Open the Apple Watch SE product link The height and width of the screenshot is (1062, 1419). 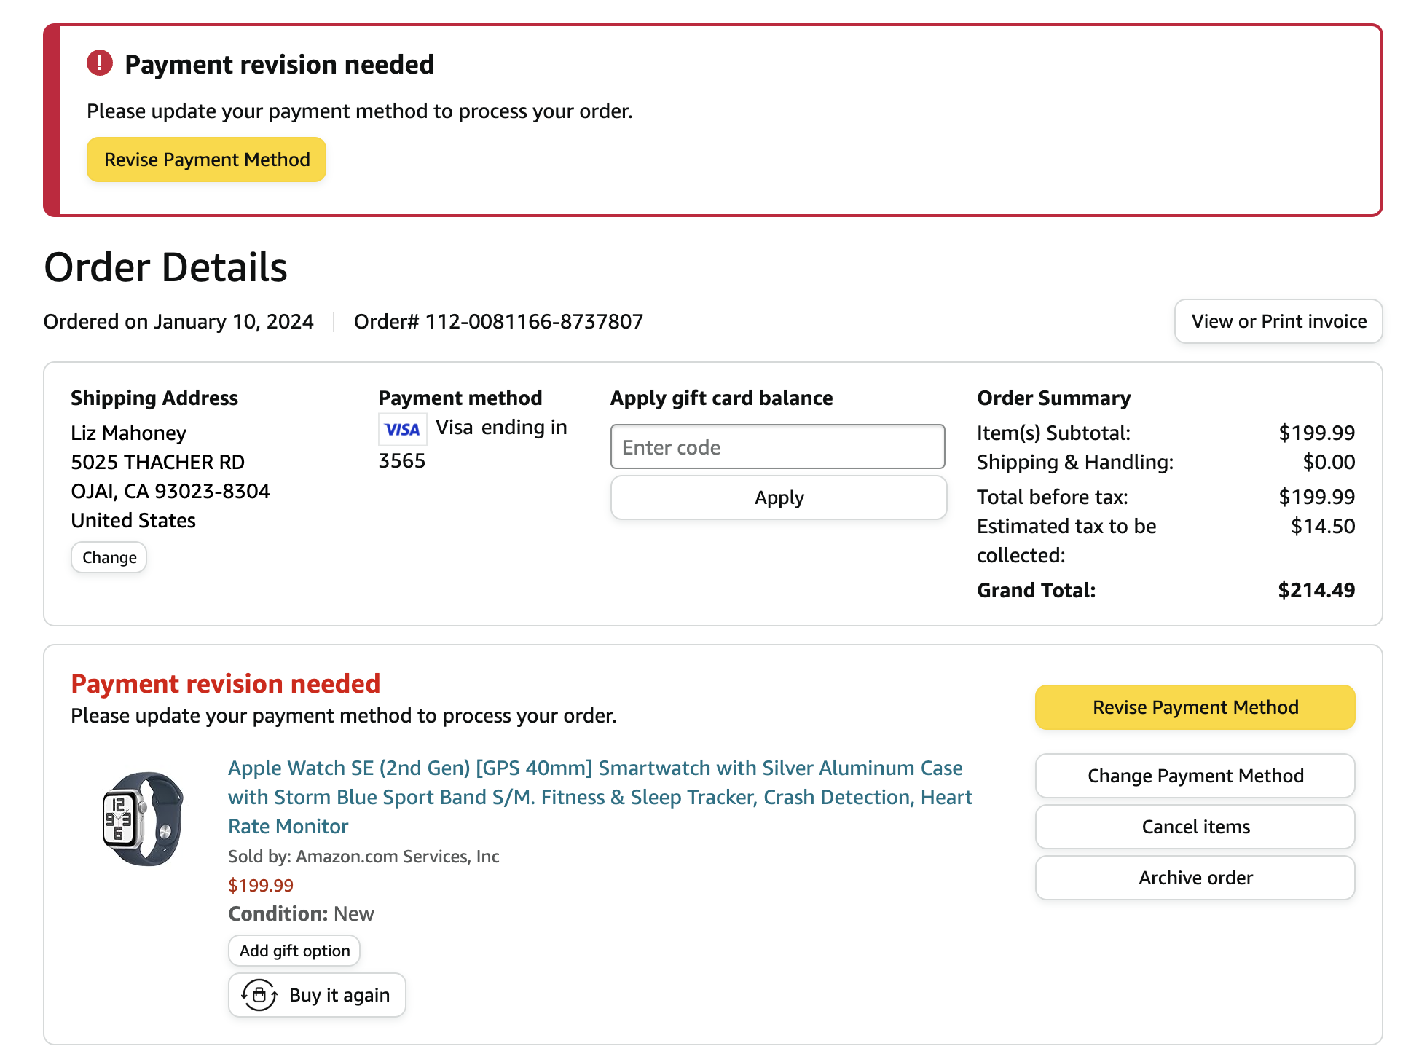(x=600, y=797)
